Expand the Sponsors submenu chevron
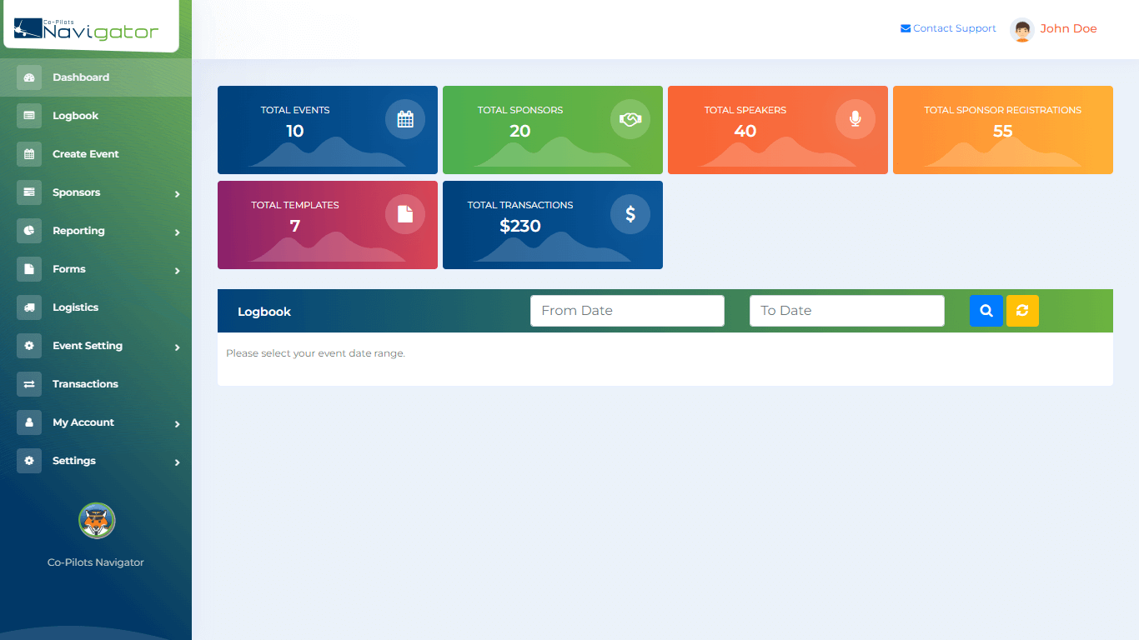Viewport: 1139px width, 640px height. (177, 194)
